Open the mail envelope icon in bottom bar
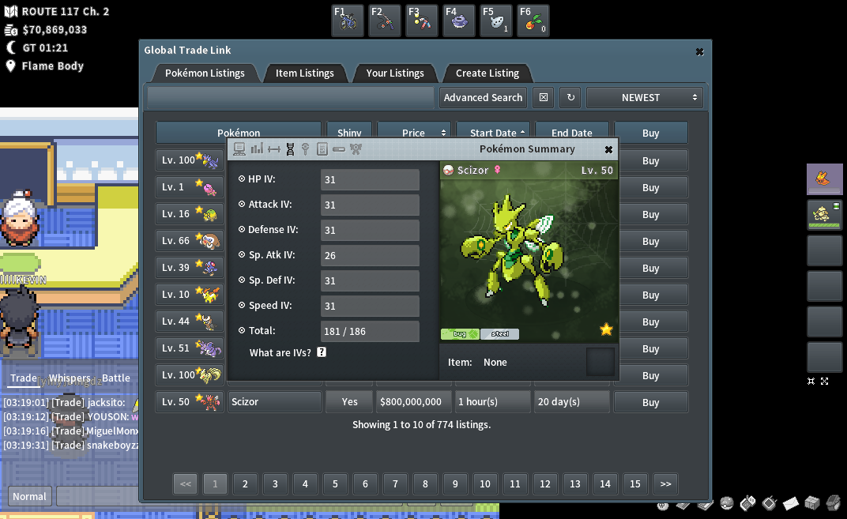The image size is (847, 519). [x=791, y=503]
